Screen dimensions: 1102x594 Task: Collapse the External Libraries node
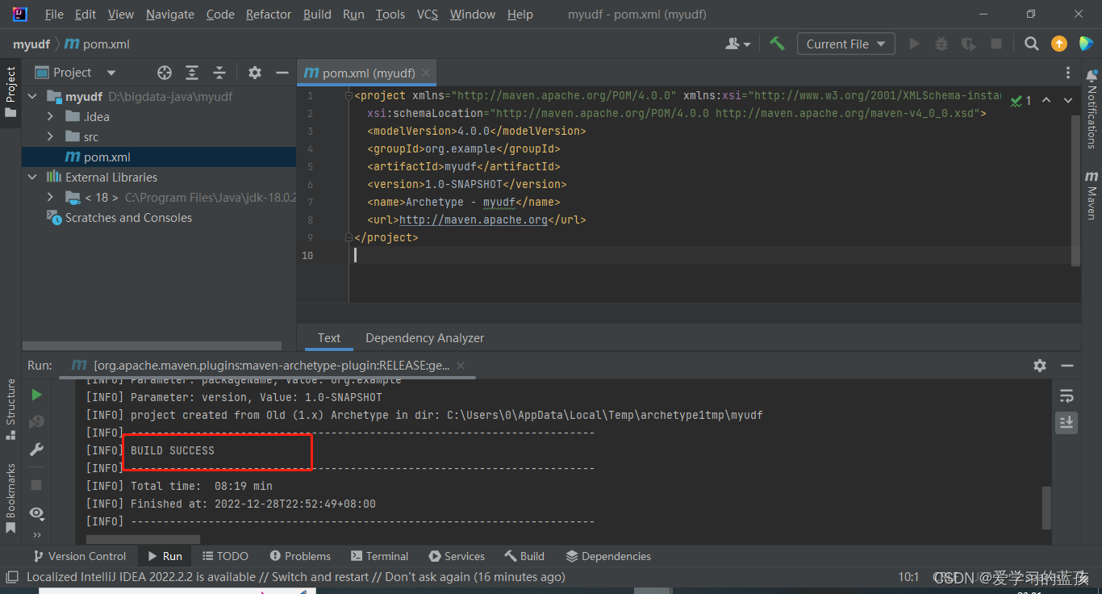(32, 178)
